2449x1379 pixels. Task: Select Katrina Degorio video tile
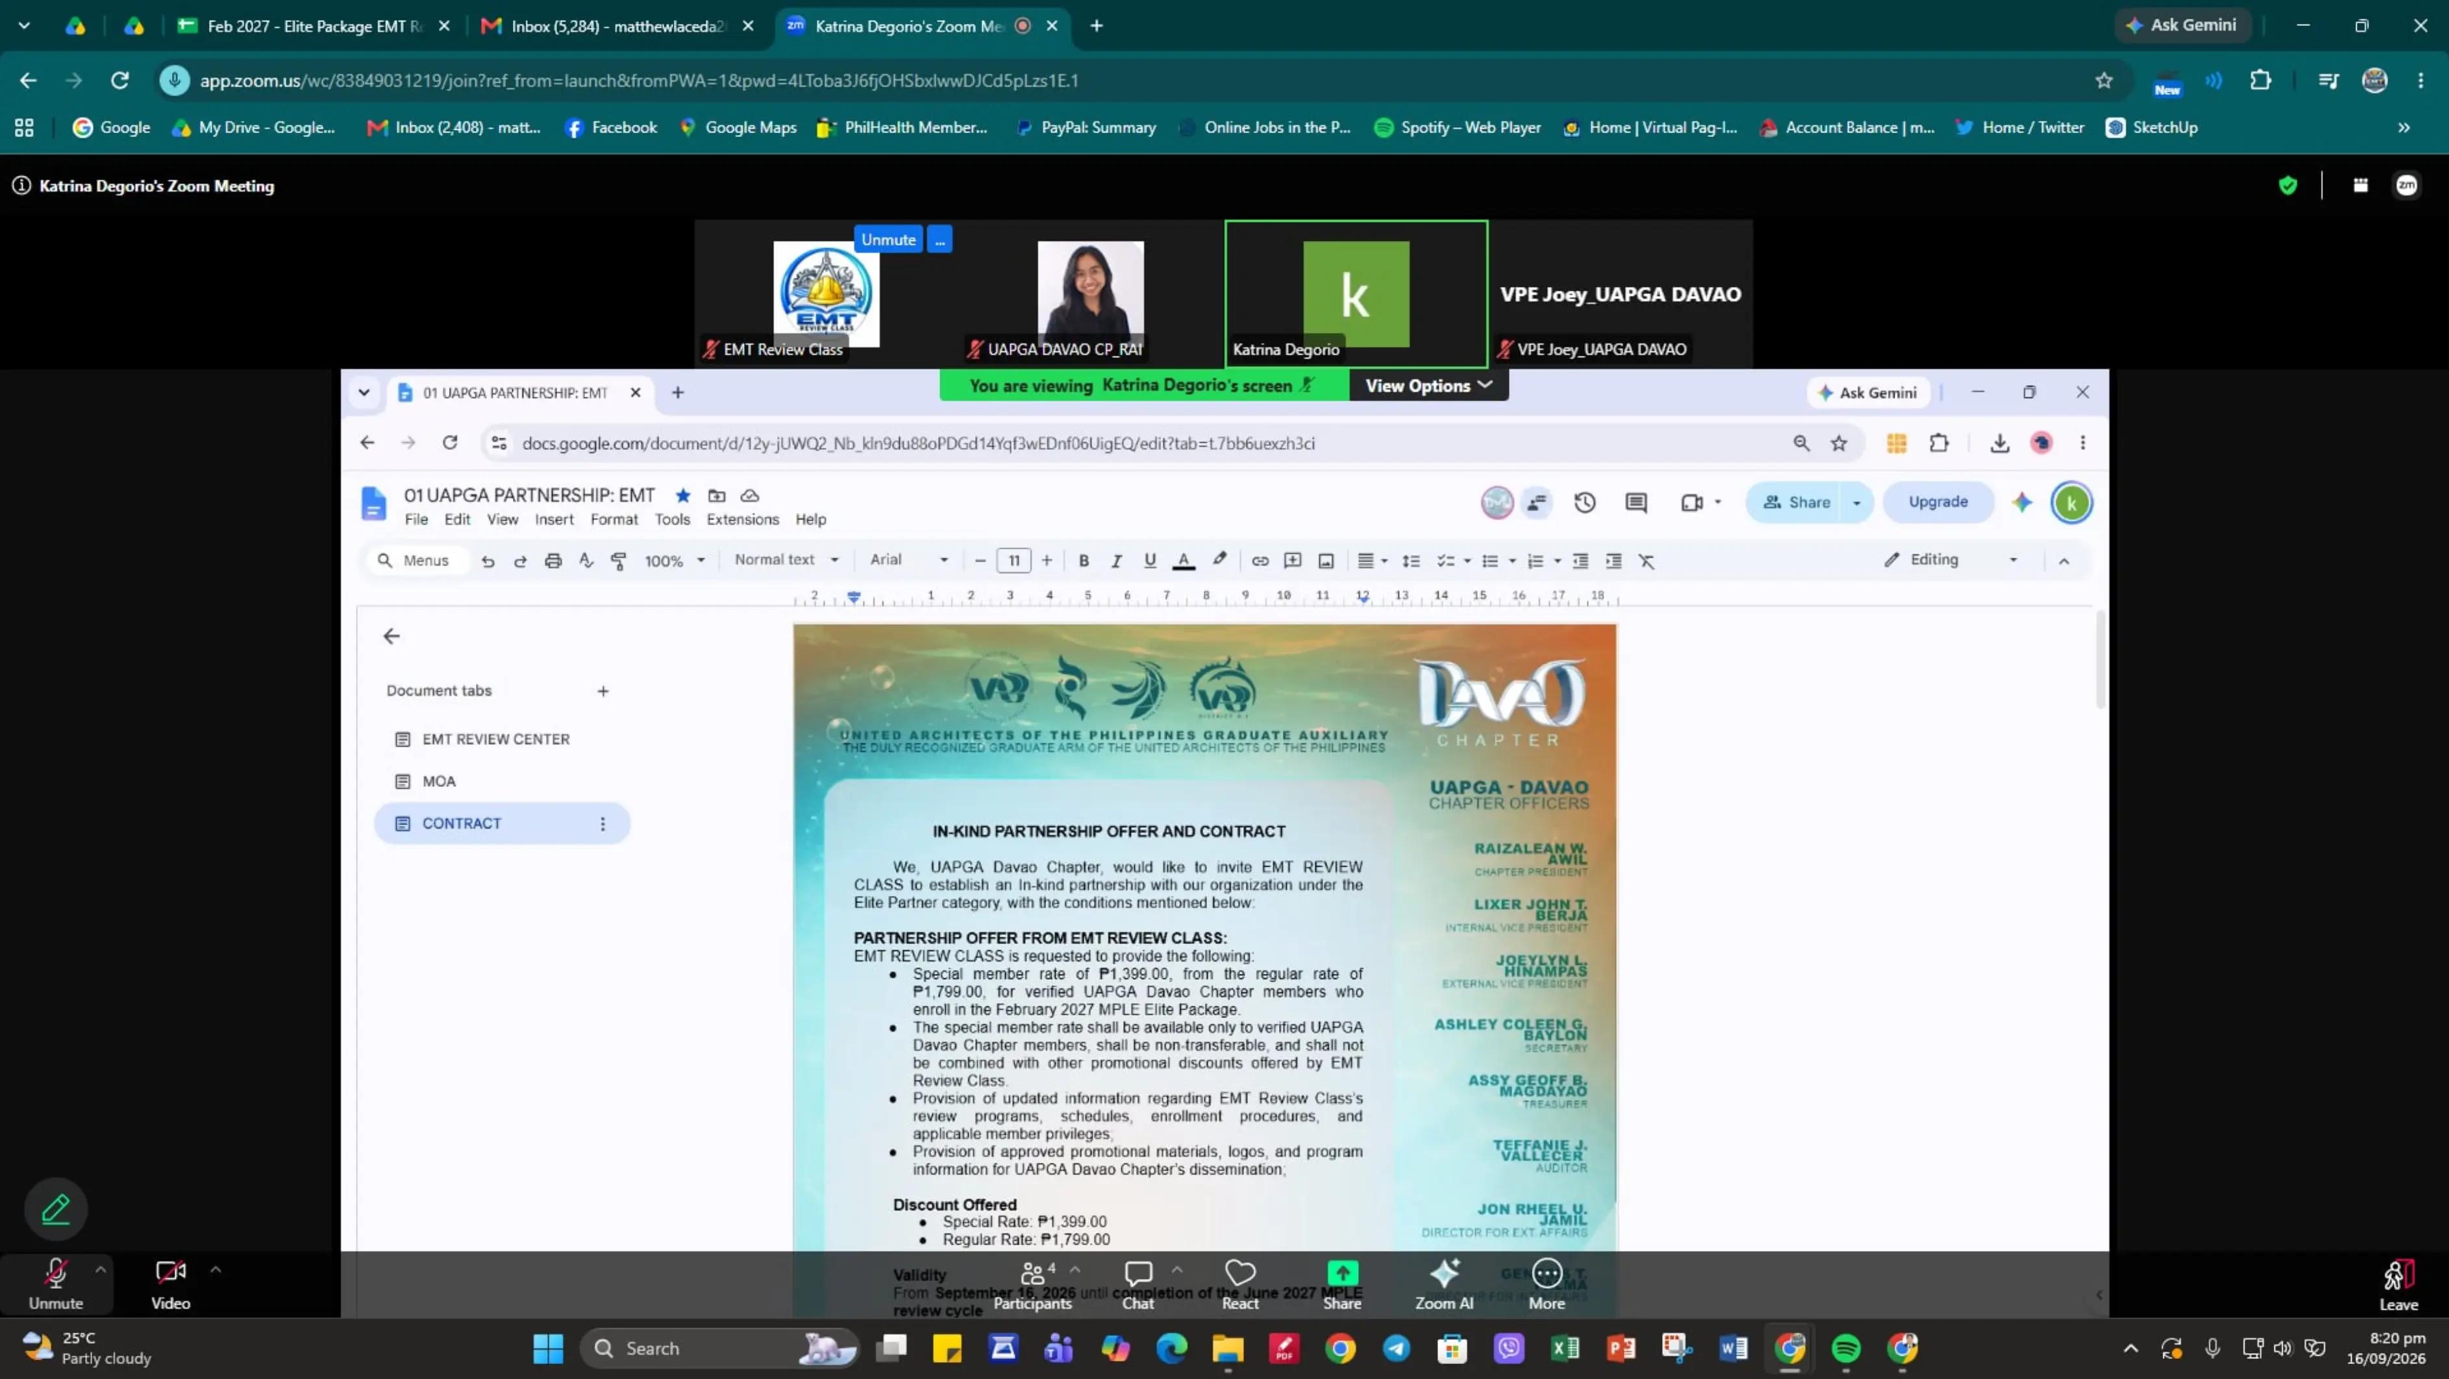[x=1356, y=293]
